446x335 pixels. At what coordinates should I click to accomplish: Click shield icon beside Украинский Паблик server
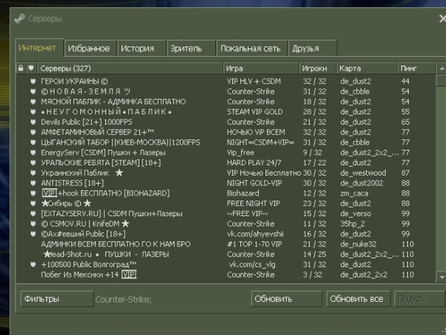coord(33,173)
